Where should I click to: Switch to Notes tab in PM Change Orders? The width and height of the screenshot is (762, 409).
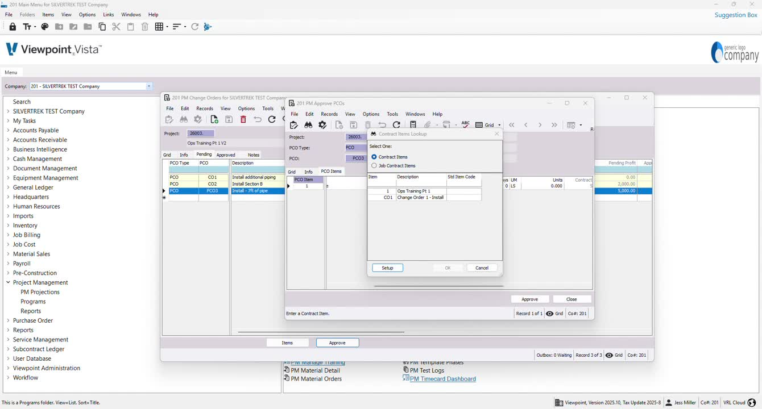click(x=254, y=155)
